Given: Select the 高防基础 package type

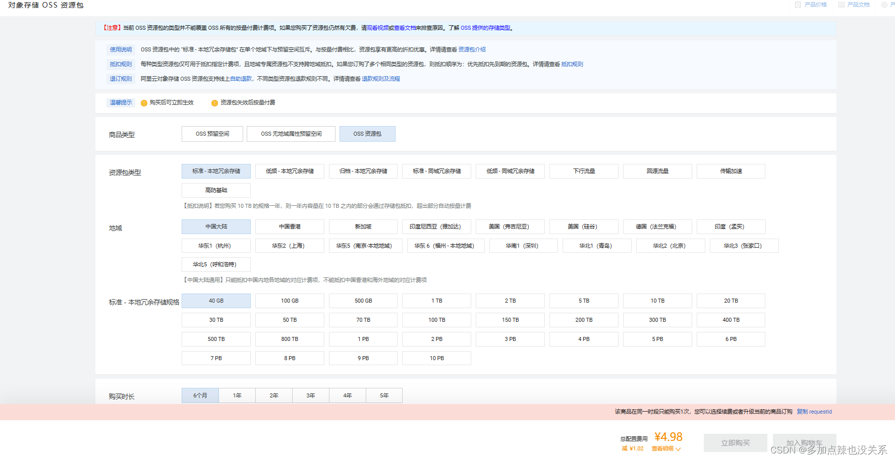Looking at the screenshot, I should coord(216,190).
